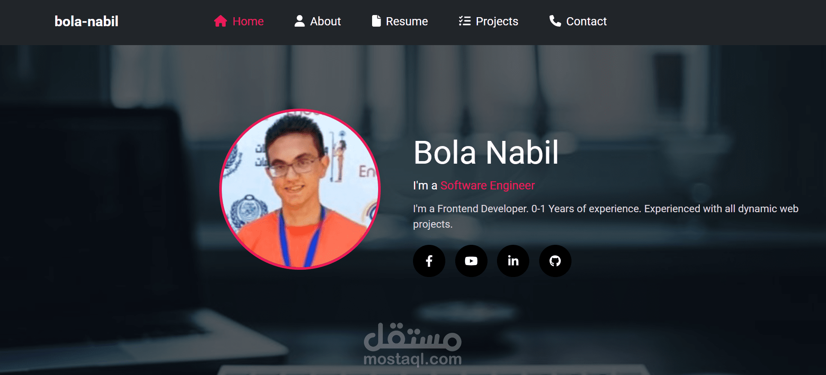Click the Bola Nabil heading
Screen dimensions: 826x375
coord(486,152)
